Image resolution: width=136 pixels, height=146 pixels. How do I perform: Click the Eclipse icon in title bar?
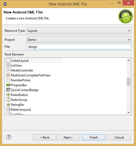5,4
